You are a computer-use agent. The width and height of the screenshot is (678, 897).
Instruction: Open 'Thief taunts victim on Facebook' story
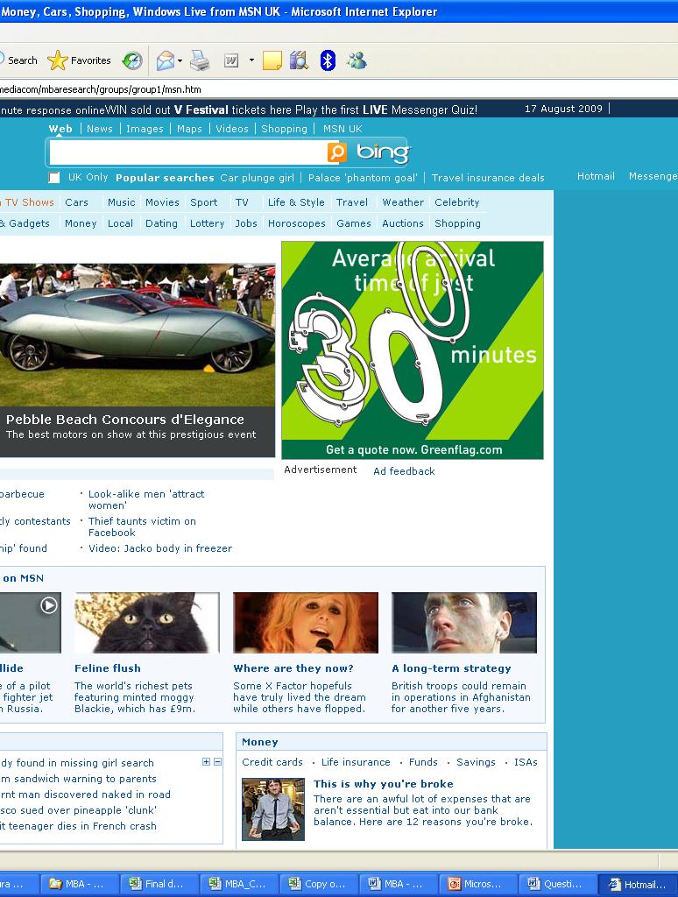[142, 526]
